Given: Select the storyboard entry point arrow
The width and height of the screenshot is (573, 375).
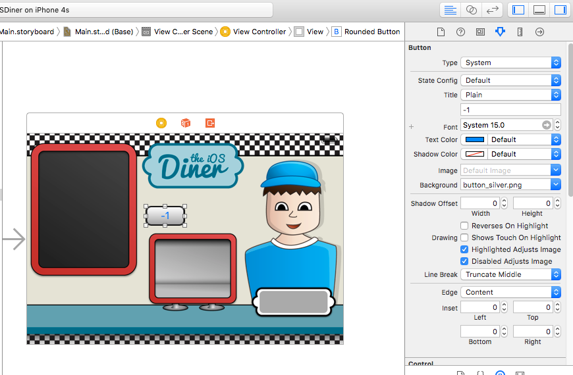Looking at the screenshot, I should pos(14,239).
